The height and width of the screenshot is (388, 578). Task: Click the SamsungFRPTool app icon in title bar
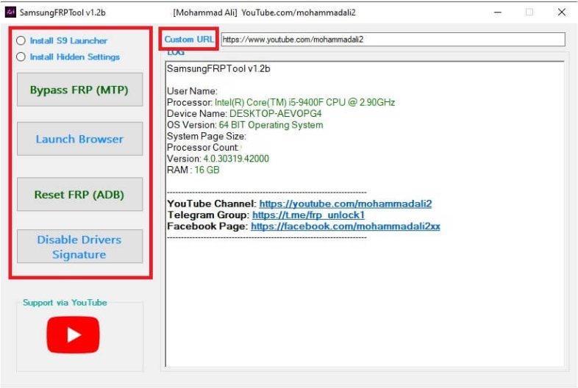(x=10, y=12)
